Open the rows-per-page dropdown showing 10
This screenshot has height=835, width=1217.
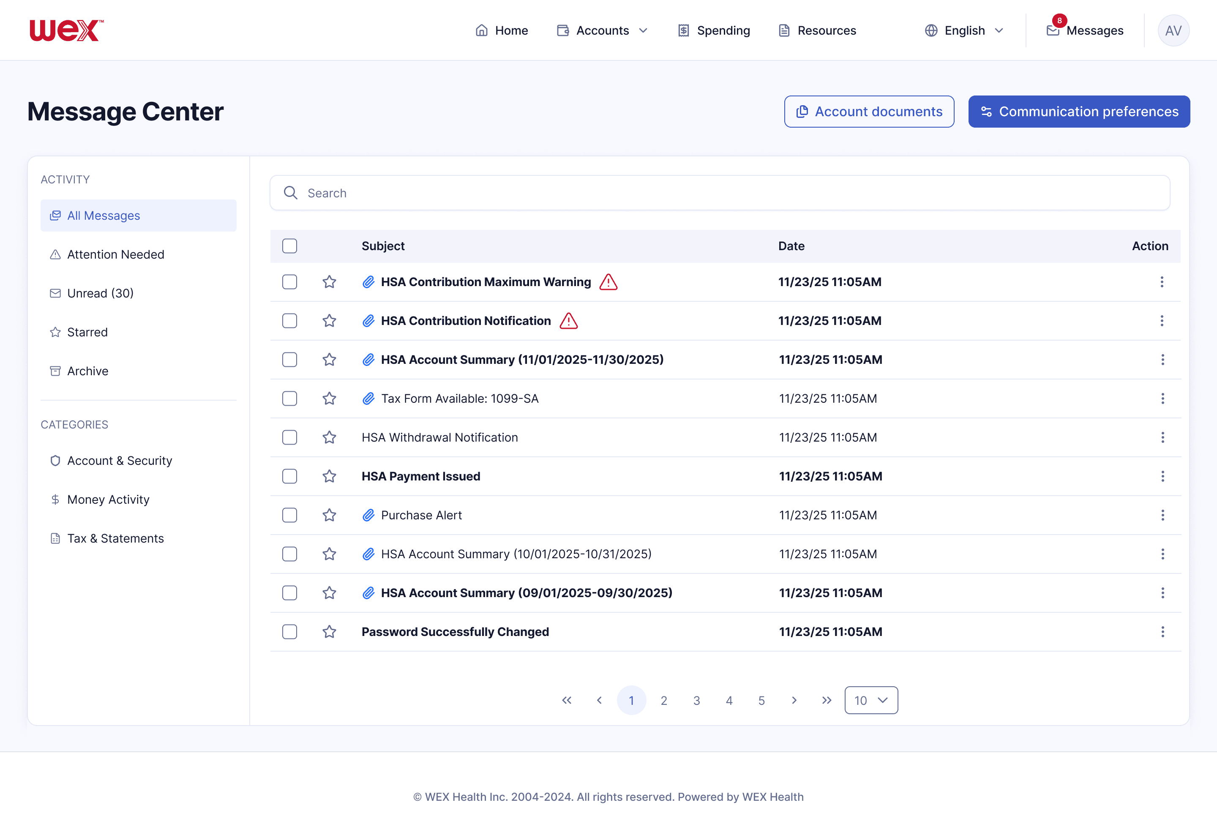tap(871, 701)
